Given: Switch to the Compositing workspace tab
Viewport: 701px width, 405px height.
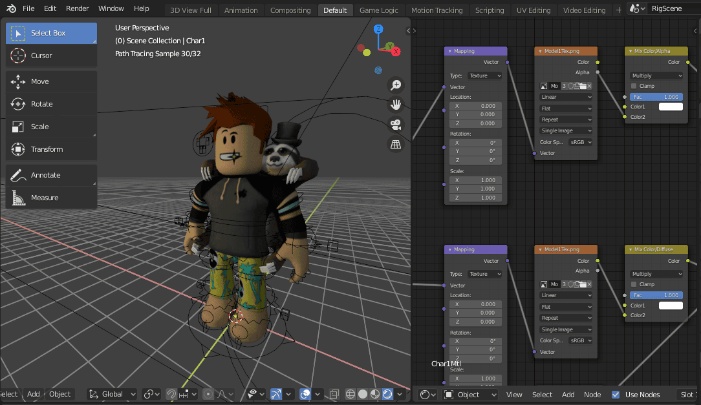Looking at the screenshot, I should 290,10.
